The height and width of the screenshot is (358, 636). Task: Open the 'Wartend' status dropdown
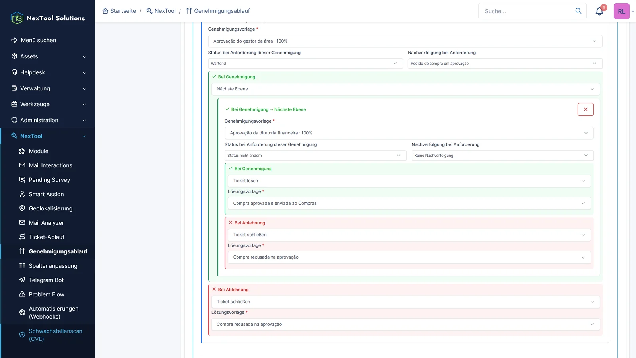point(305,64)
